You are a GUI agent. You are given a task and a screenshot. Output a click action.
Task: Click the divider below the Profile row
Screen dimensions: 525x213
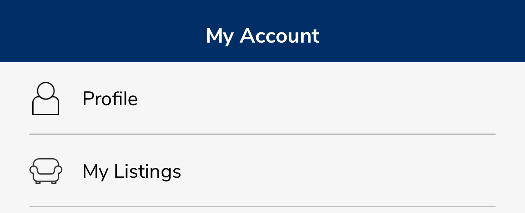click(262, 134)
